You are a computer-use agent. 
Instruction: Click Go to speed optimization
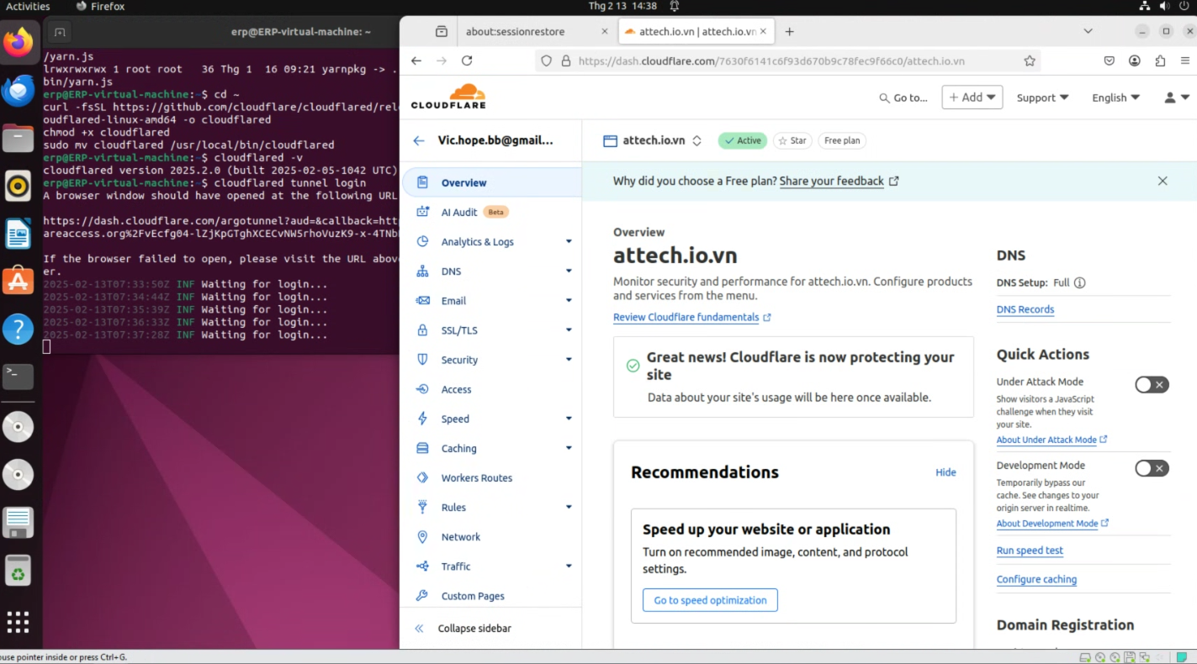click(710, 600)
